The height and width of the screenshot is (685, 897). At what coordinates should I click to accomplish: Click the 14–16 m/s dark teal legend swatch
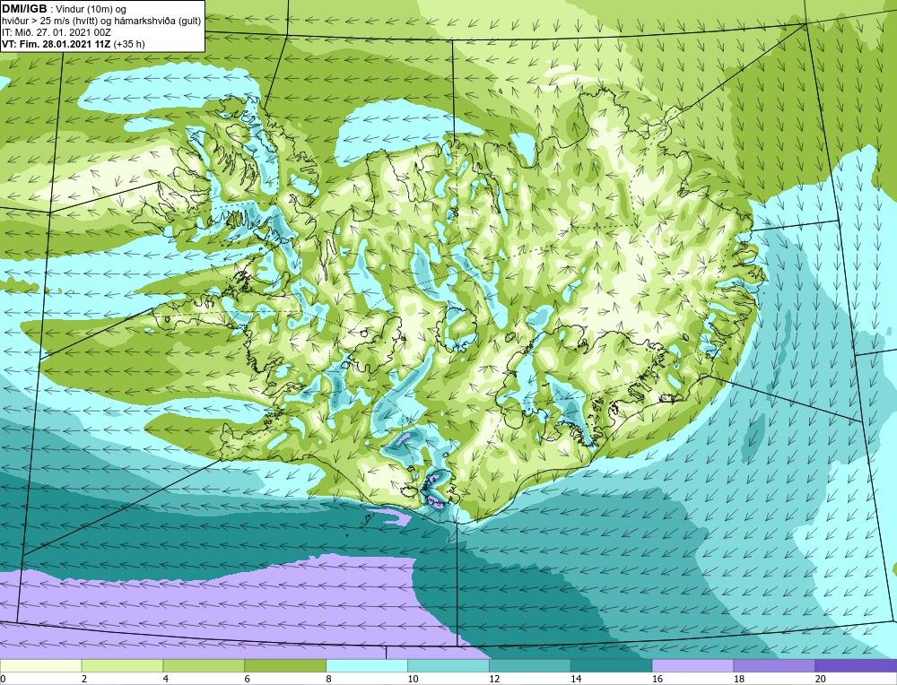point(612,665)
